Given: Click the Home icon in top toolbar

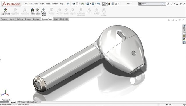Looking at the screenshot, I should click(x=74, y=4).
